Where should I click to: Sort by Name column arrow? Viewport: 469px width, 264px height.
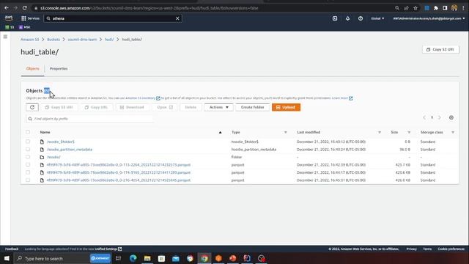(220, 132)
